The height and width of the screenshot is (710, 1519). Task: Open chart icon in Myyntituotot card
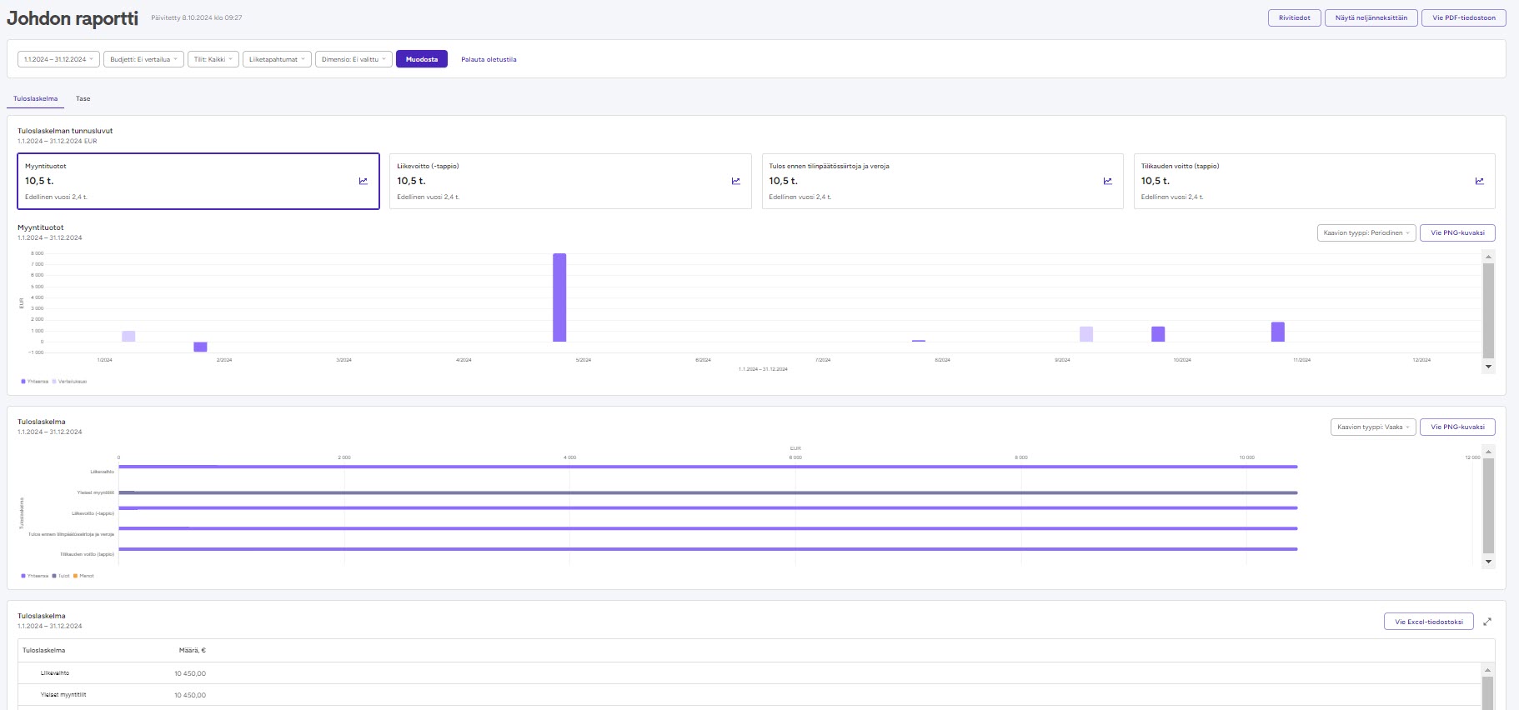click(363, 181)
